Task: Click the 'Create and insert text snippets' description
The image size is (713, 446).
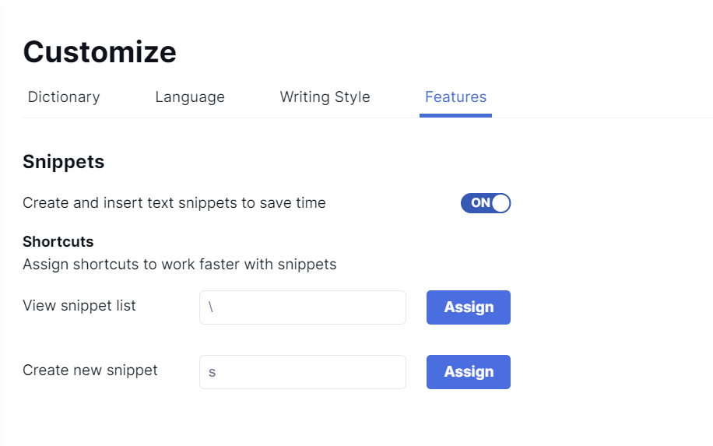Action: tap(174, 203)
